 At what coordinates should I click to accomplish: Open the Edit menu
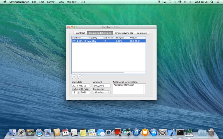tap(42, 2)
